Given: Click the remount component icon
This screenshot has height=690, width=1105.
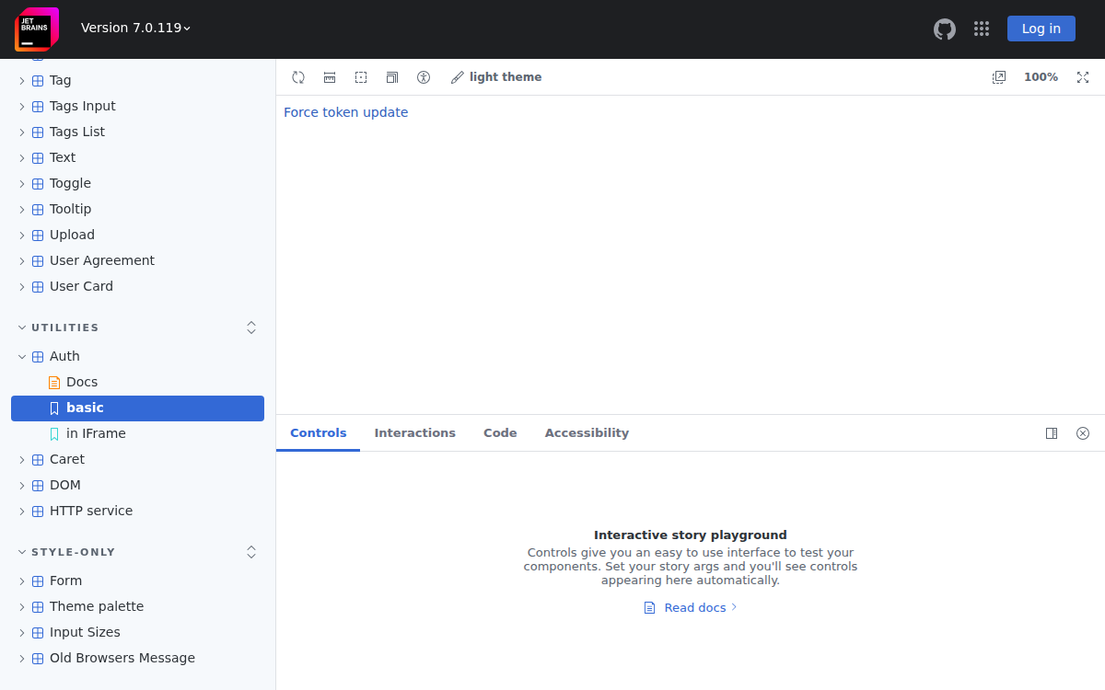Looking at the screenshot, I should tap(298, 77).
